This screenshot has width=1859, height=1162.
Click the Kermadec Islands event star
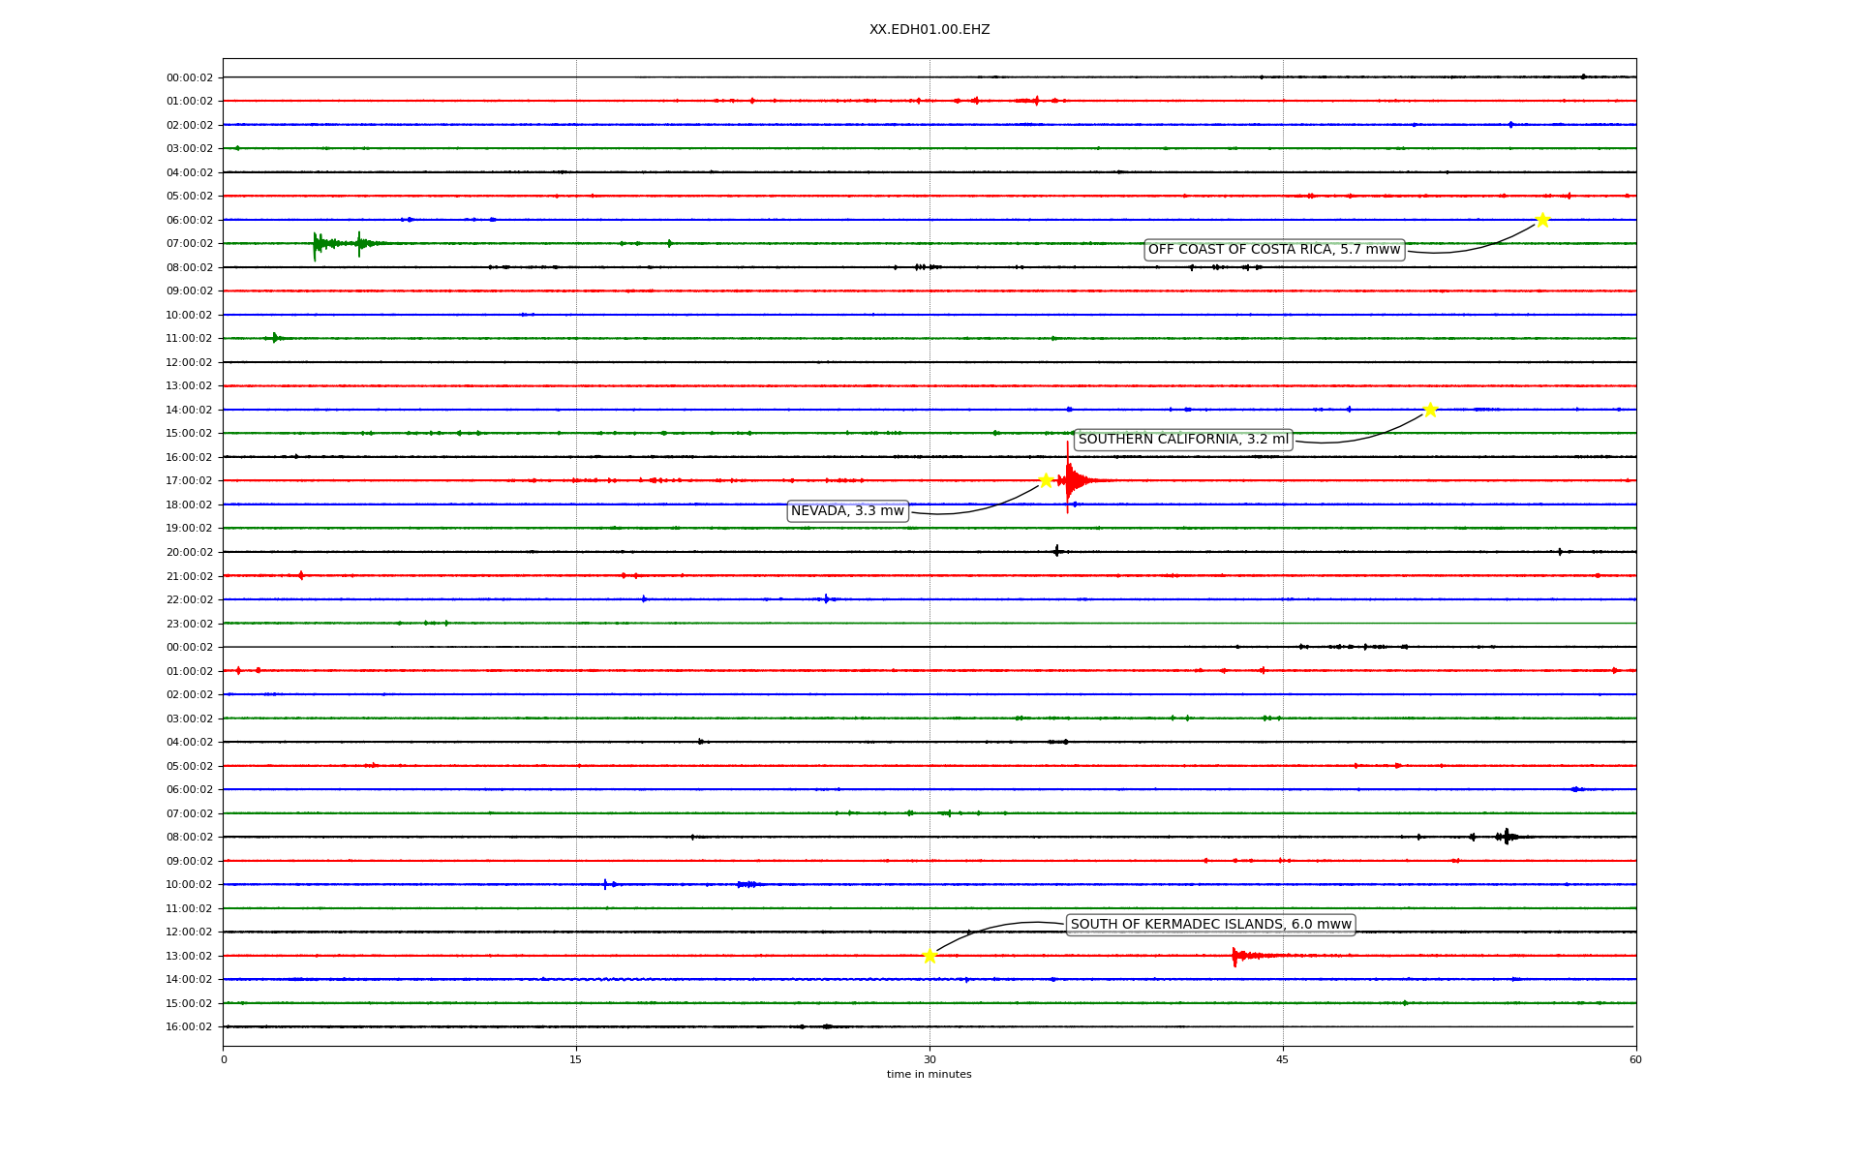coord(929,956)
